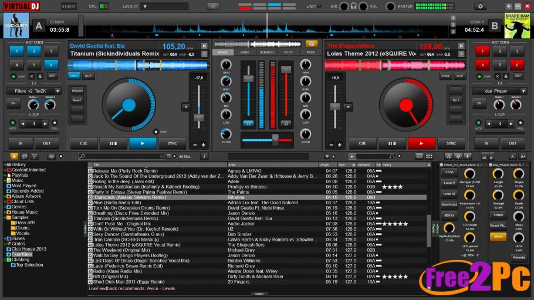
Task: Expand the Genres tree node
Action: coord(5,207)
